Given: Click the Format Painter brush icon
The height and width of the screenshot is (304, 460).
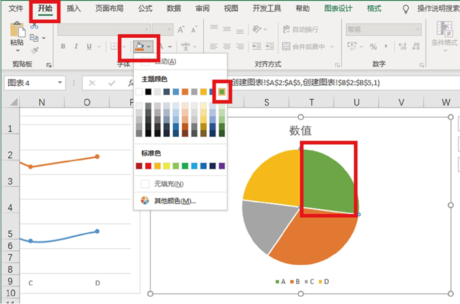Looking at the screenshot, I should coord(34,49).
